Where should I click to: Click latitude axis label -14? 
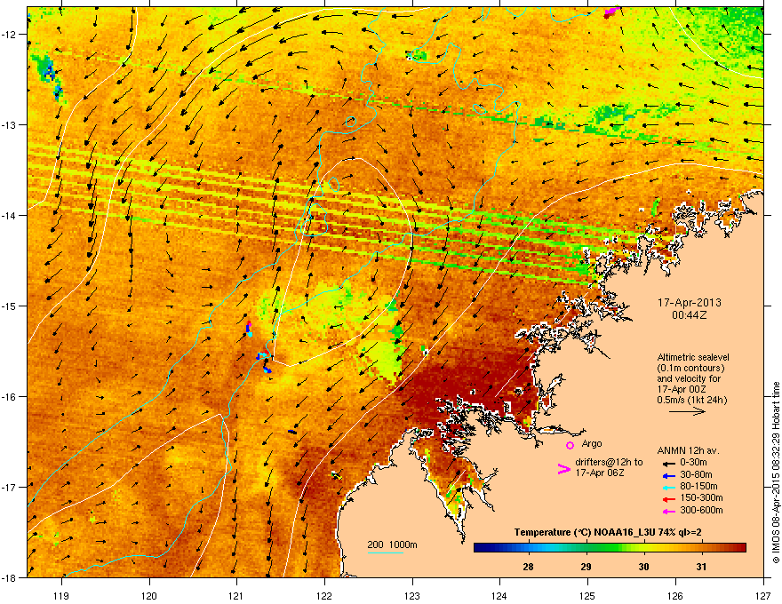(9, 215)
